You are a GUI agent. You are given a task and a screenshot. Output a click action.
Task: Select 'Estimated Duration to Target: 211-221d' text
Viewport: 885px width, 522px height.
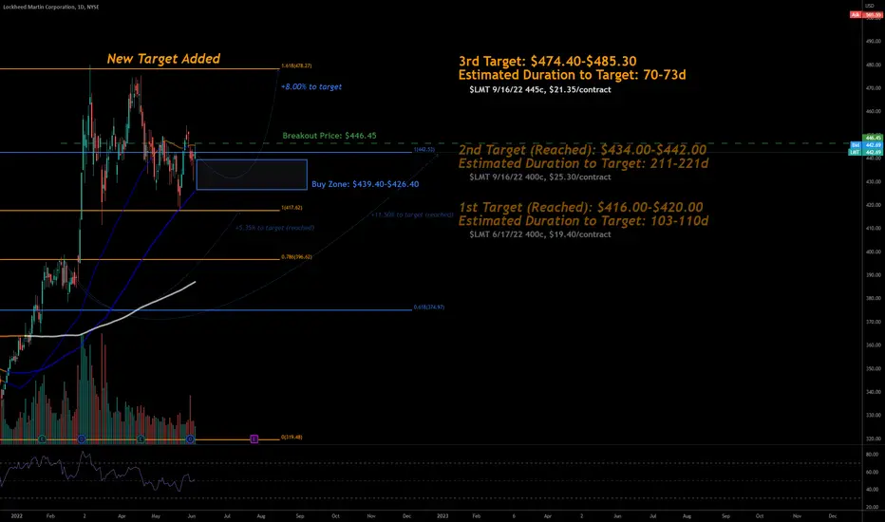(584, 163)
